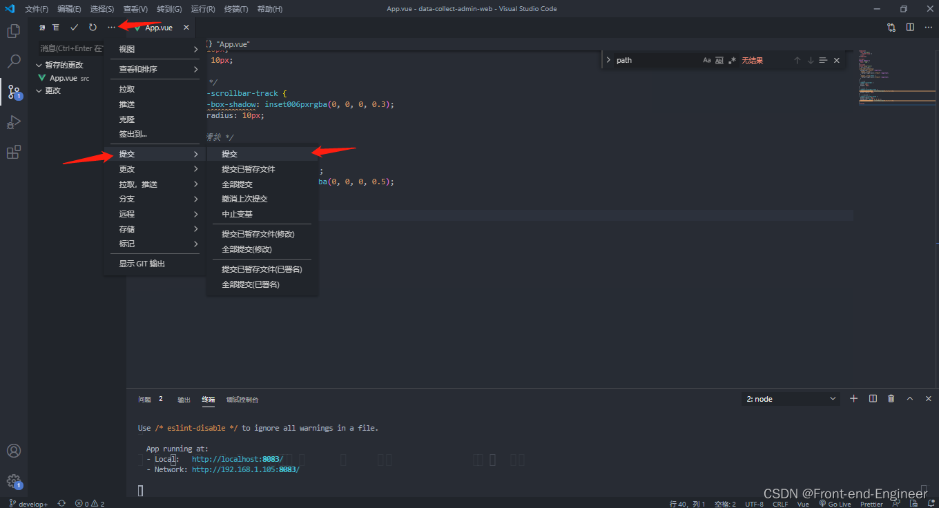Open the 存储 submenu
Image resolution: width=939 pixels, height=508 pixels.
155,229
